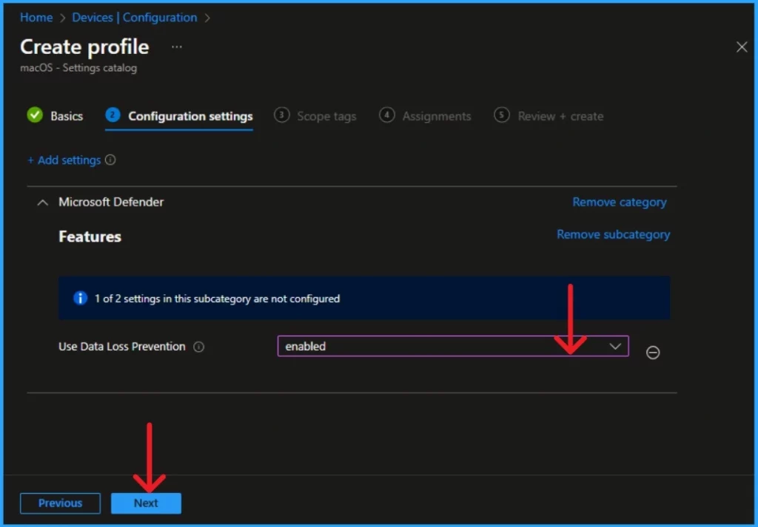Switch to the Scope tags step
The image size is (758, 527).
[x=315, y=116]
